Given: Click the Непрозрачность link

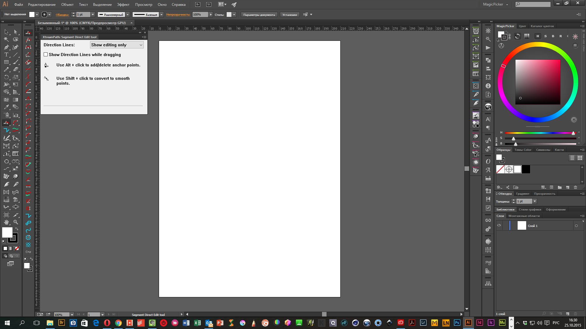Looking at the screenshot, I should [x=178, y=15].
